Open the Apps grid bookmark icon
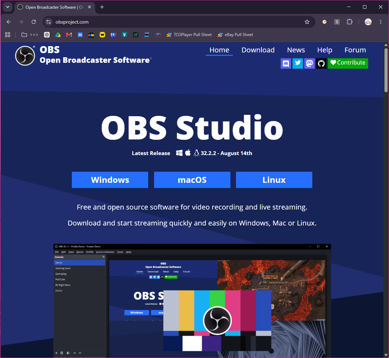The image size is (389, 358). [x=8, y=35]
